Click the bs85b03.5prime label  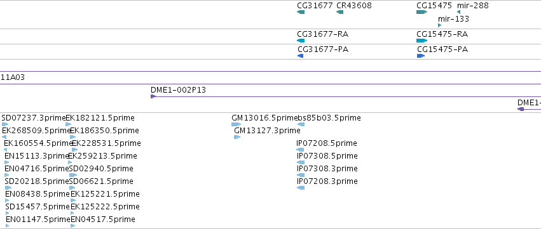point(329,118)
